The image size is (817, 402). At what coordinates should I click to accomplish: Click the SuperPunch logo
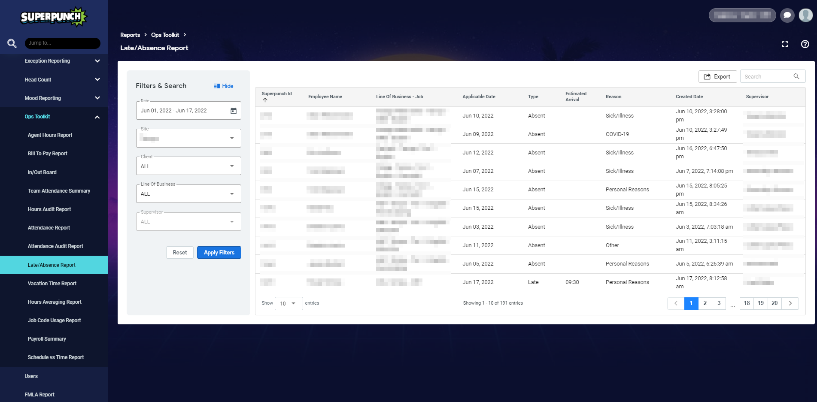[54, 17]
